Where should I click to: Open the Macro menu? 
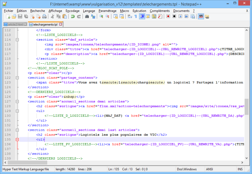[x=124, y=11]
